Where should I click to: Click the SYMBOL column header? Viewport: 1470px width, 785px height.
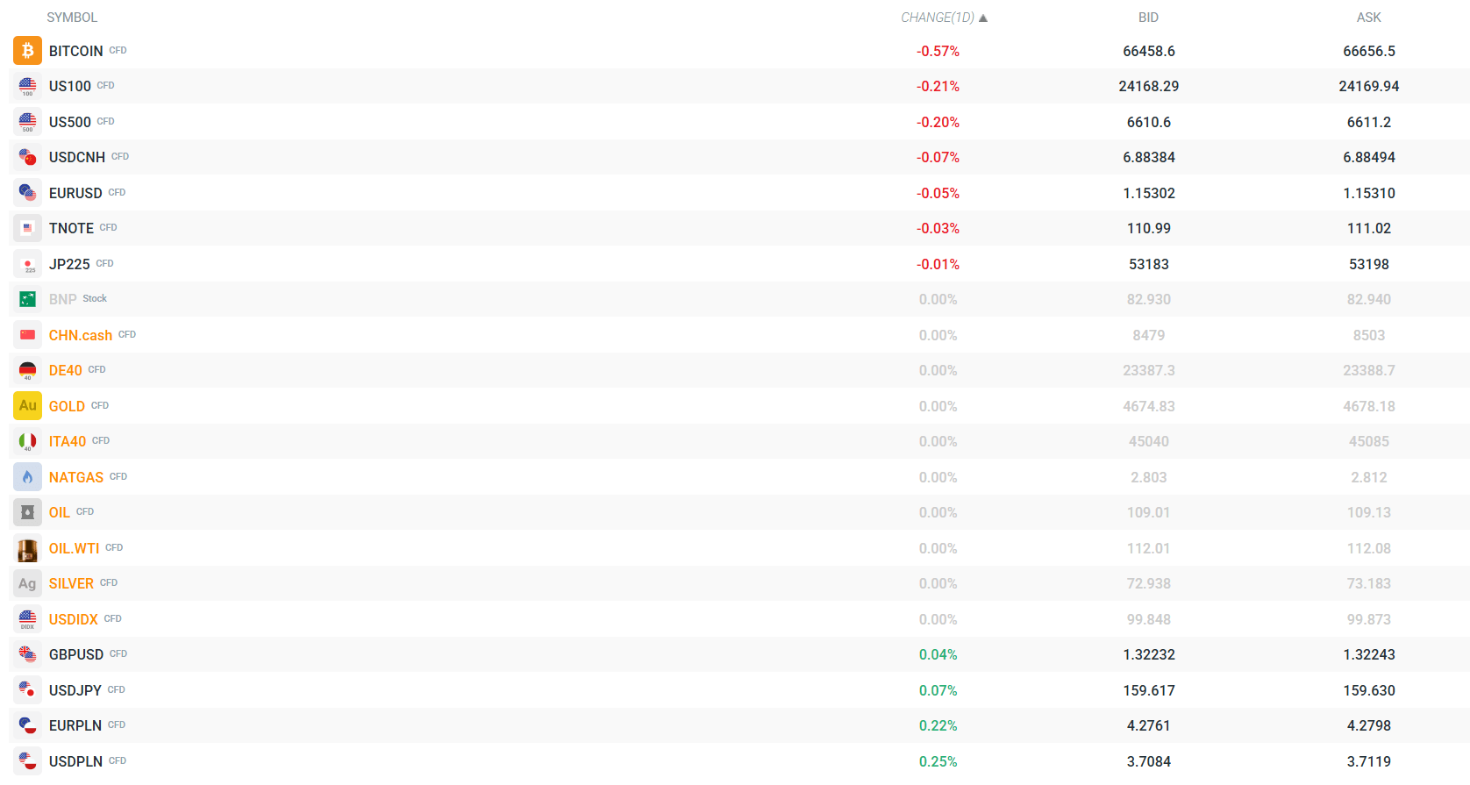[72, 18]
